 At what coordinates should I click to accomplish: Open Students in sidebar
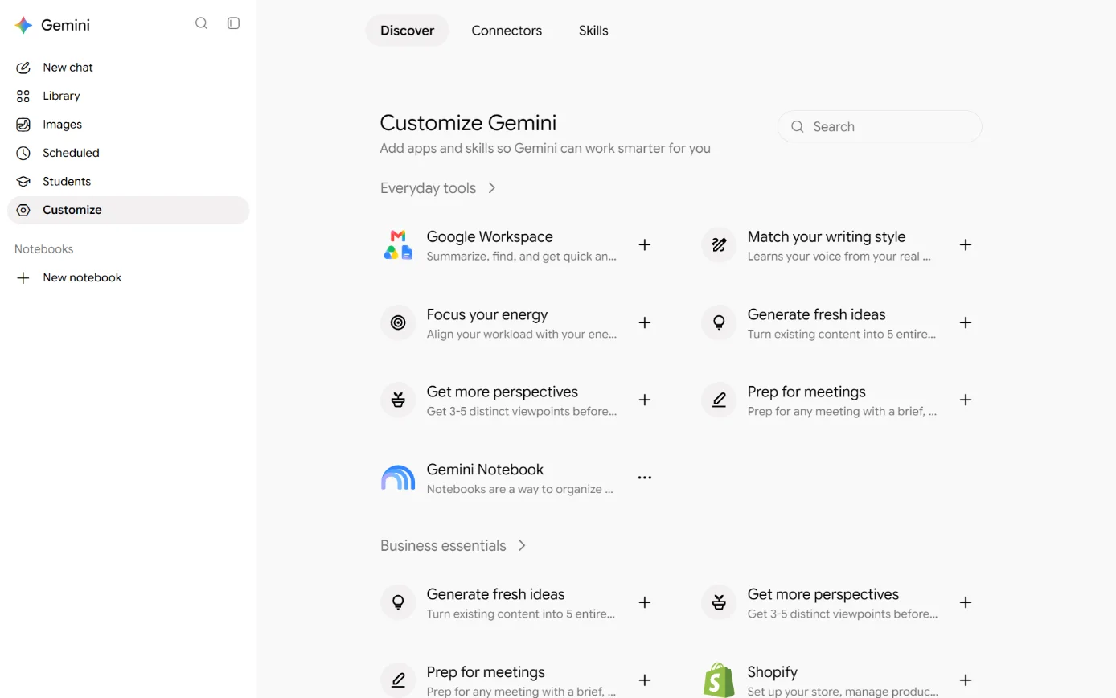point(129,182)
